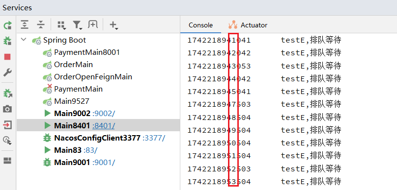Click the Expand All toolbar icon
Image resolution: width=397 pixels, height=190 pixels.
(x=25, y=24)
